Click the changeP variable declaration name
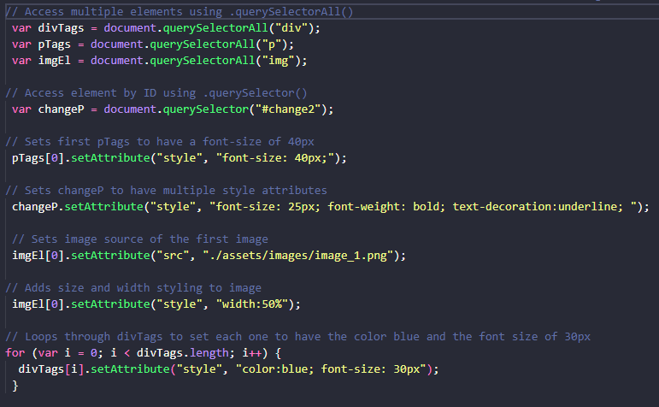The height and width of the screenshot is (407, 659). coord(61,109)
